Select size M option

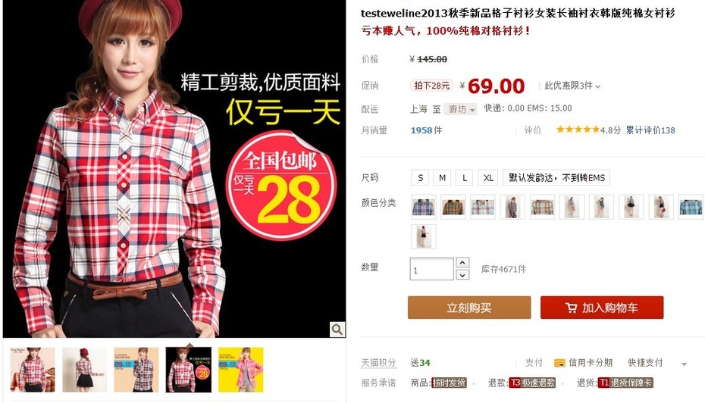[x=443, y=177]
